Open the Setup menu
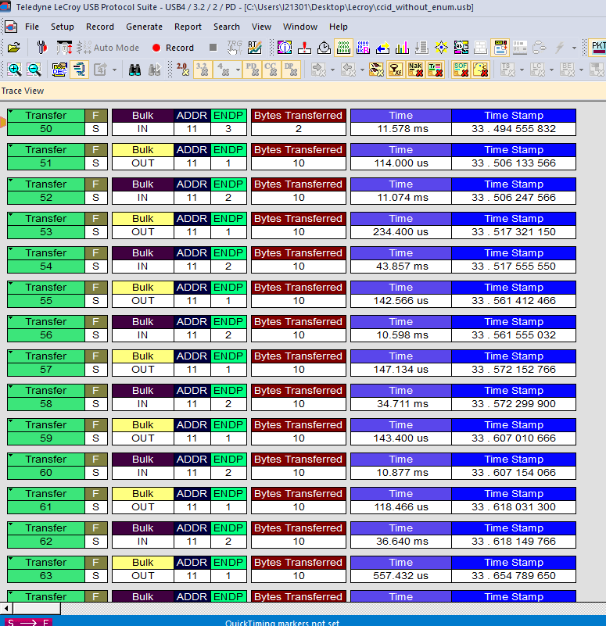The height and width of the screenshot is (626, 606). 63,27
